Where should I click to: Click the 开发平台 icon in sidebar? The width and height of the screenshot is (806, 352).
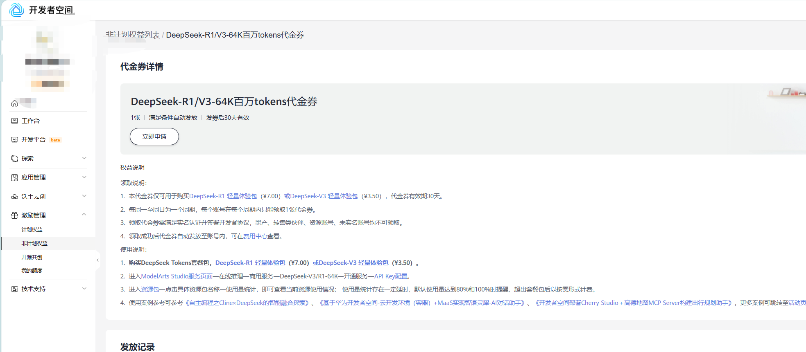tap(14, 140)
